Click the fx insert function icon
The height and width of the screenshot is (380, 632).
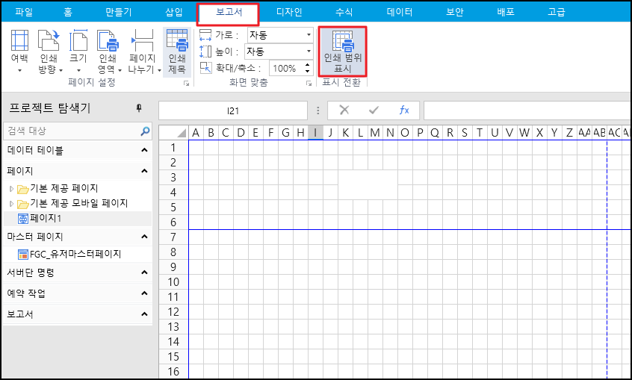tap(404, 110)
